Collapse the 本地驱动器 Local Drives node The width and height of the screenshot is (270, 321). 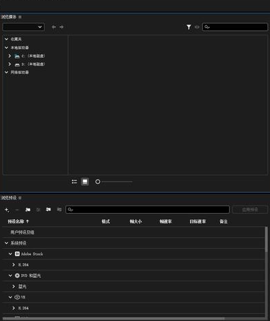(x=6, y=48)
